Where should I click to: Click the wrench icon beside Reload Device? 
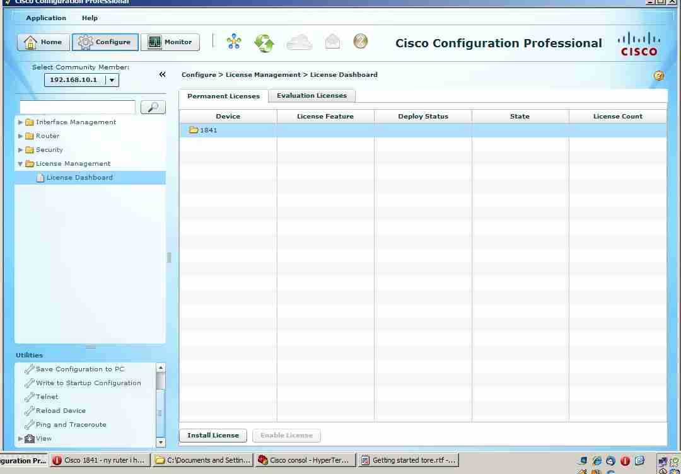click(30, 410)
